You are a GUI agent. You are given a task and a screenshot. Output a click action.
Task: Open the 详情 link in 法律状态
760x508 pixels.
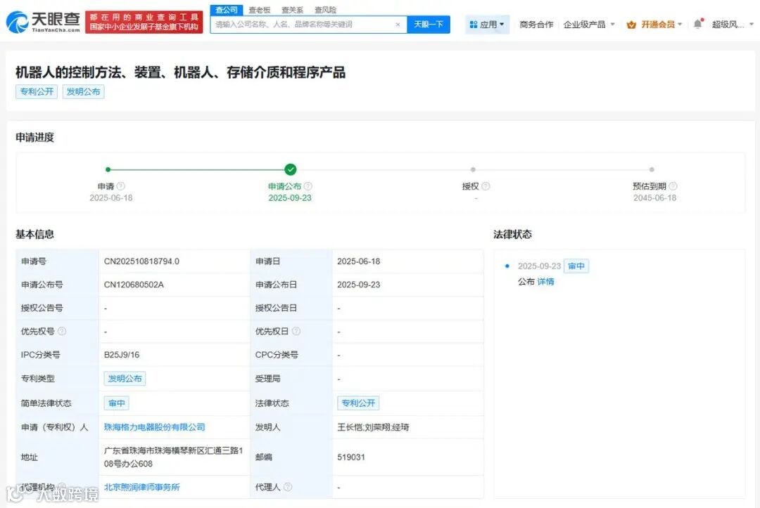[545, 282]
